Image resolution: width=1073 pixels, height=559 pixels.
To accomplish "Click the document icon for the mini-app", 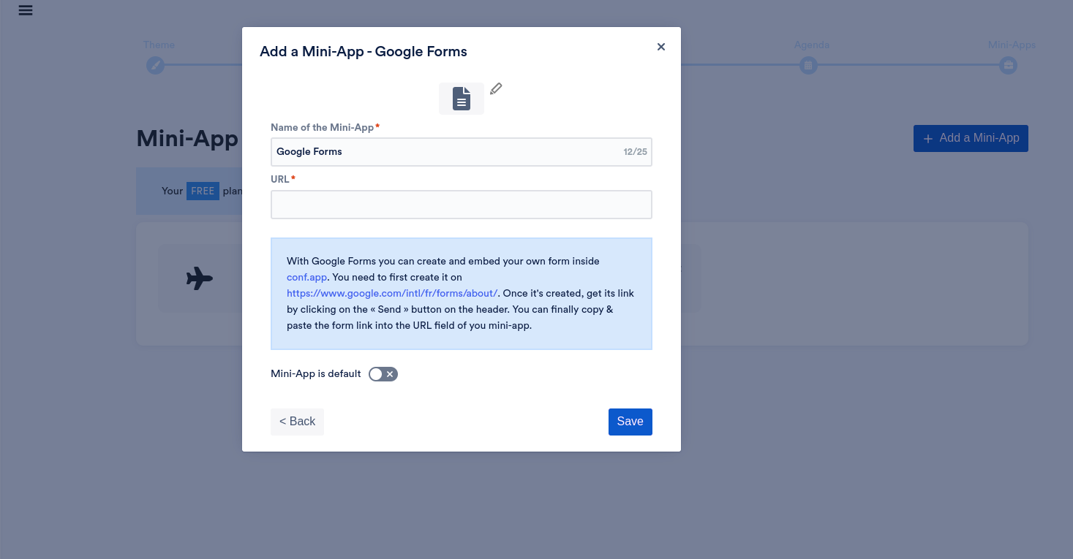I will (x=461, y=99).
